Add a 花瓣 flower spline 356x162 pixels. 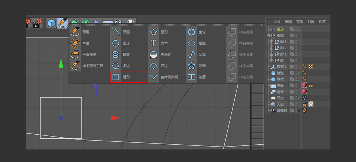pyautogui.click(x=197, y=66)
